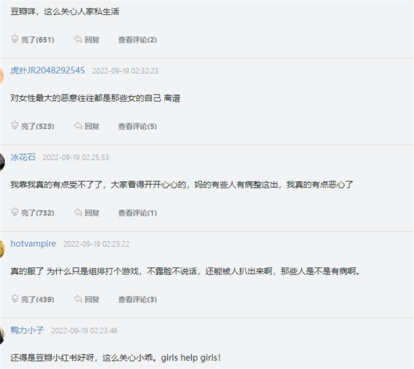The width and height of the screenshot is (414, 369).
Task: Open hotvampire user profile
Action: click(x=33, y=244)
